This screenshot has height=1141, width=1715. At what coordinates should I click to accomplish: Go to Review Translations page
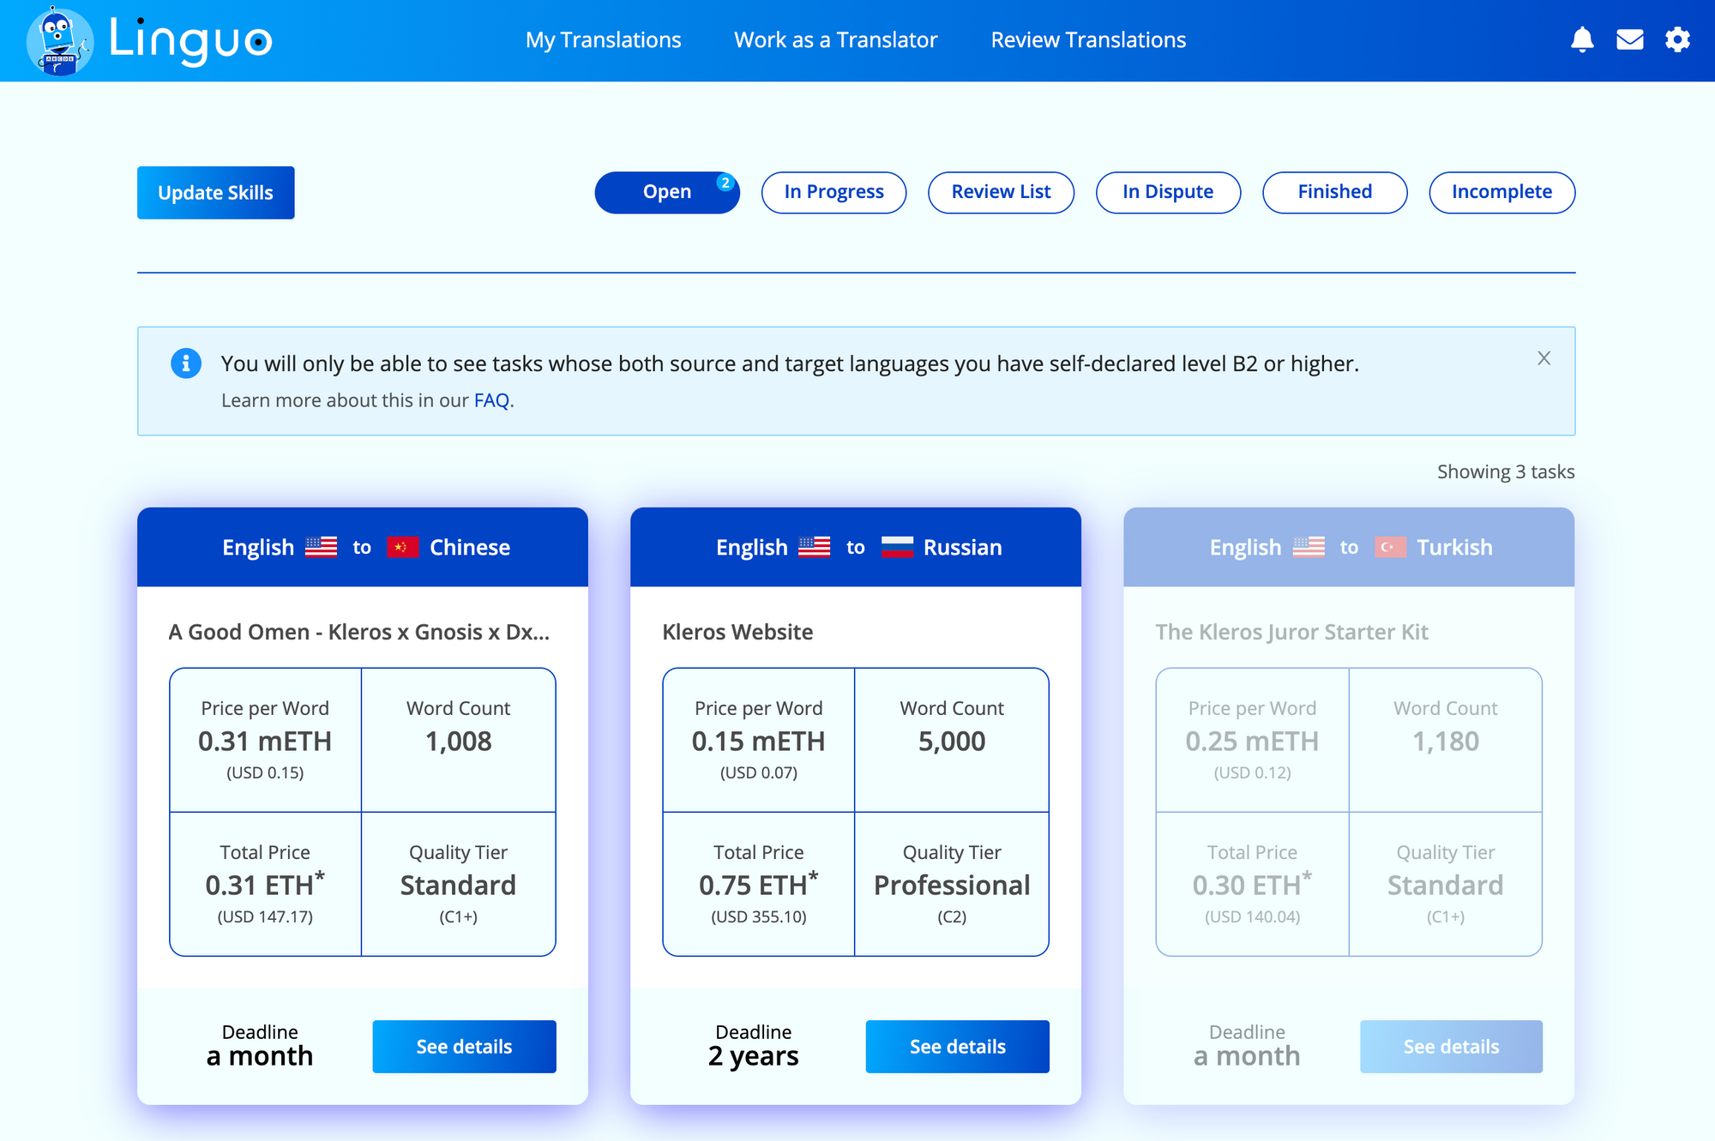pyautogui.click(x=1088, y=40)
